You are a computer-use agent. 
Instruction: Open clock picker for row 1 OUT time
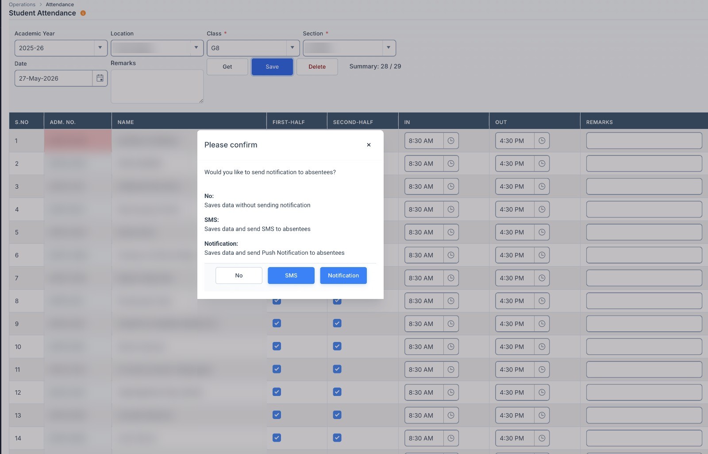tap(542, 141)
